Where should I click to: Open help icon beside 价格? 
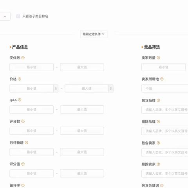[x=20, y=79]
